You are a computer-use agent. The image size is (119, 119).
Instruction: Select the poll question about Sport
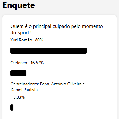click(57, 29)
